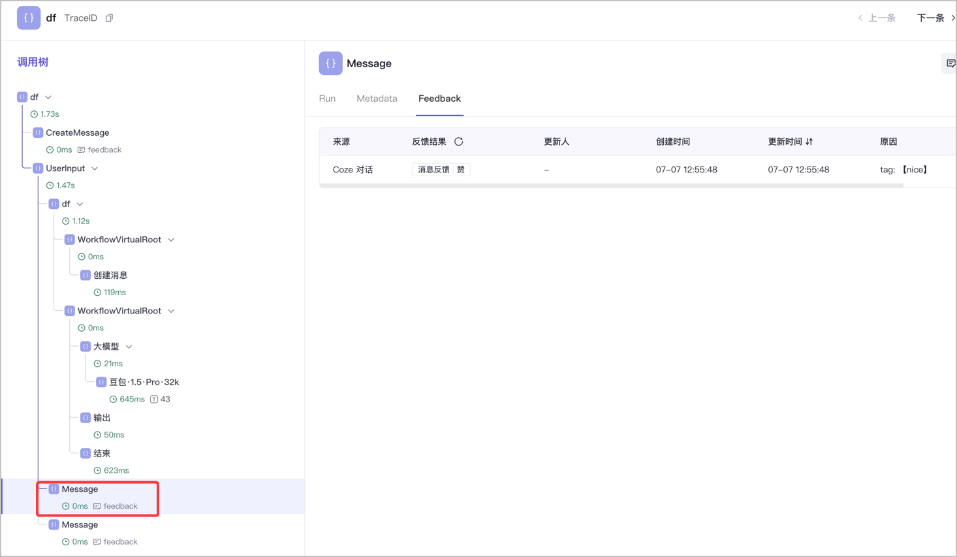Click the Coze 对话 source cell
The height and width of the screenshot is (557, 957).
(353, 170)
